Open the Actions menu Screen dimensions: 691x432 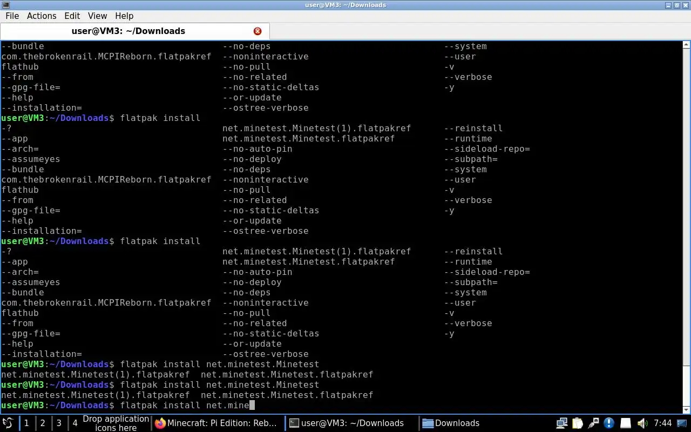click(42, 16)
